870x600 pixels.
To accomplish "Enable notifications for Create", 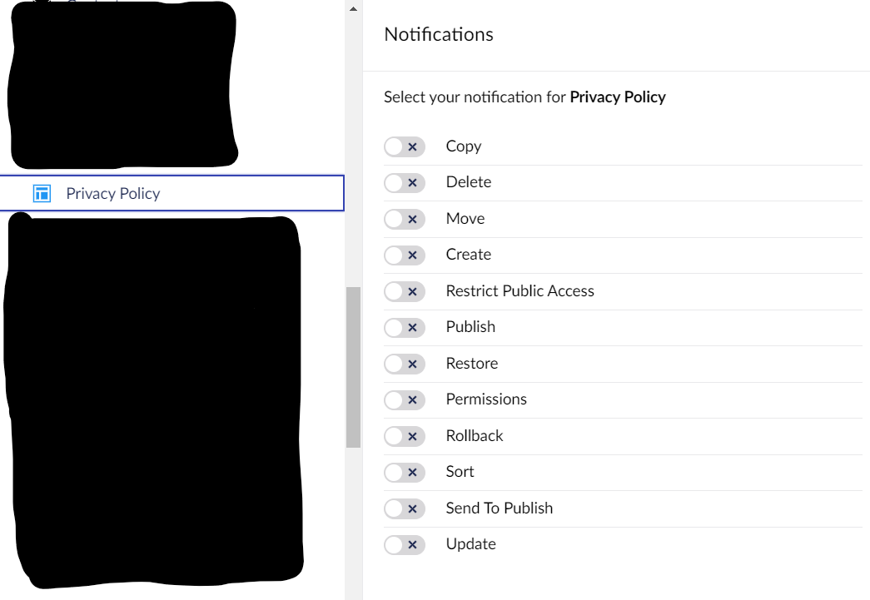I will tap(405, 255).
